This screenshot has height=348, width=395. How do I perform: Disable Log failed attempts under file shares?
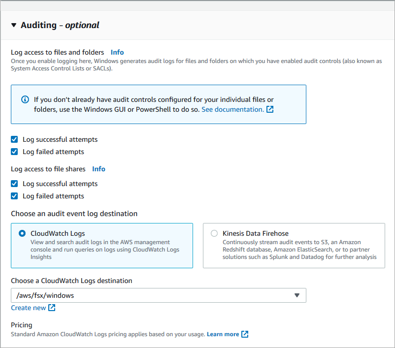click(14, 196)
